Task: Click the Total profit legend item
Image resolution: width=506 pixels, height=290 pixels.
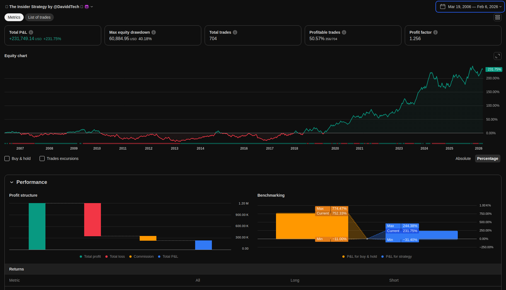Action: pyautogui.click(x=90, y=257)
